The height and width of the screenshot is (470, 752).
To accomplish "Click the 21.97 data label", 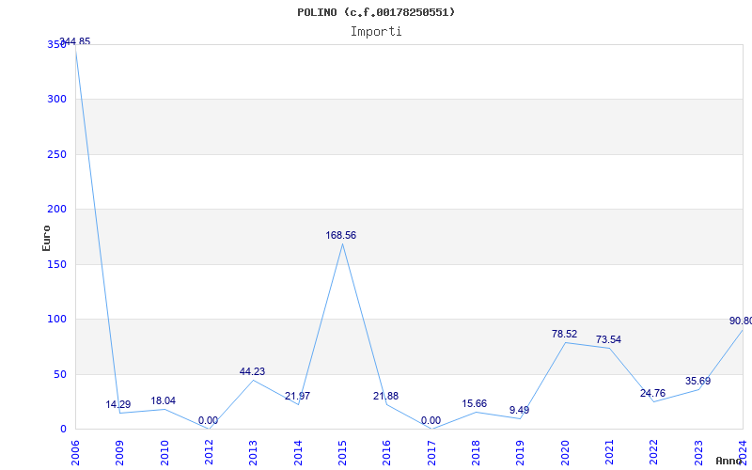I will tap(297, 396).
